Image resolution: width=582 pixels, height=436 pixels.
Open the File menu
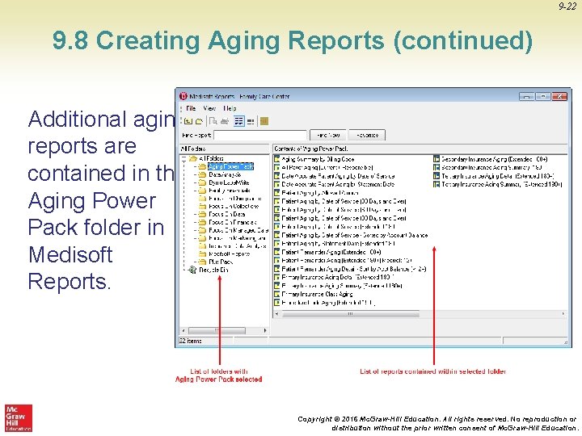191,108
